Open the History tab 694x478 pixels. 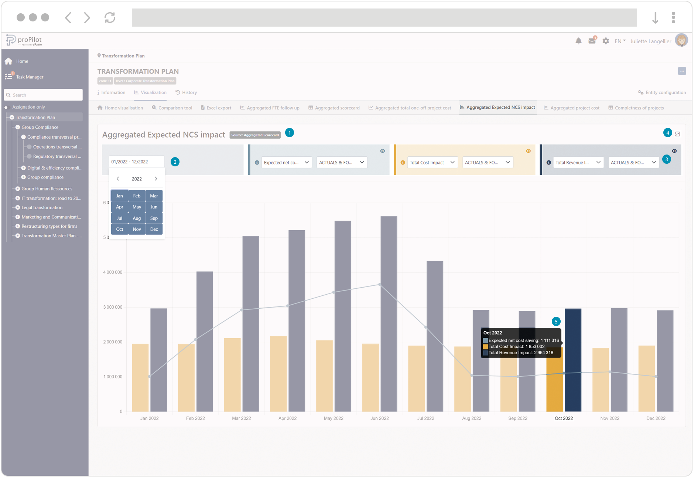point(186,92)
